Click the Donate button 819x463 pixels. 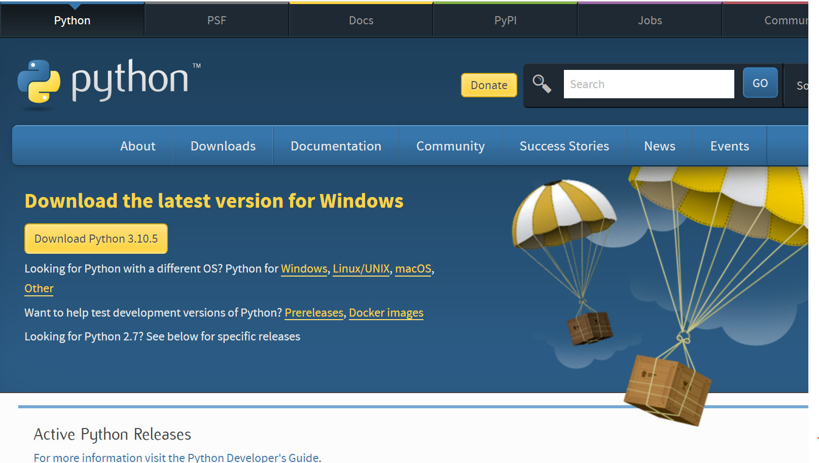click(488, 85)
